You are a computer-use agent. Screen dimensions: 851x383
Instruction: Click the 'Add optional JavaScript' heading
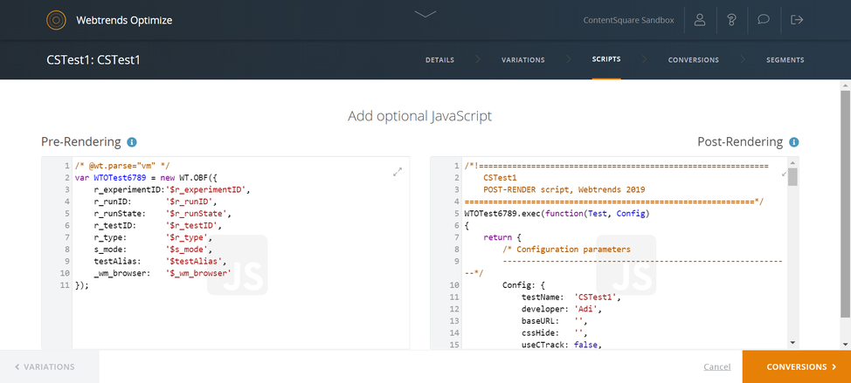click(419, 116)
